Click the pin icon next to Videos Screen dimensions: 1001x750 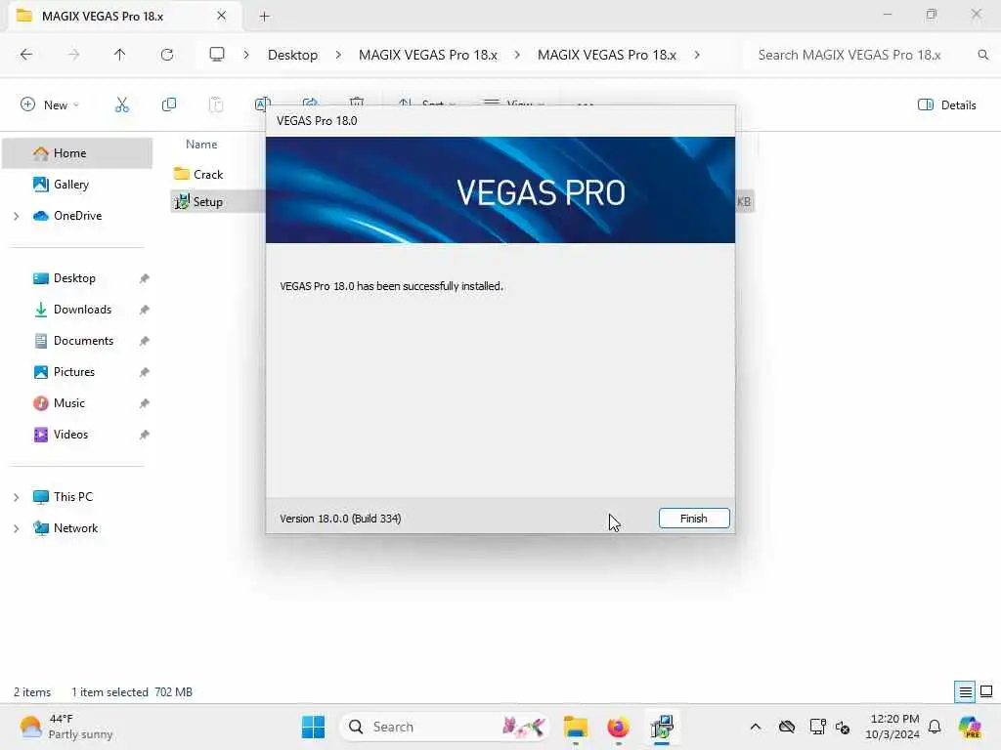pos(145,435)
